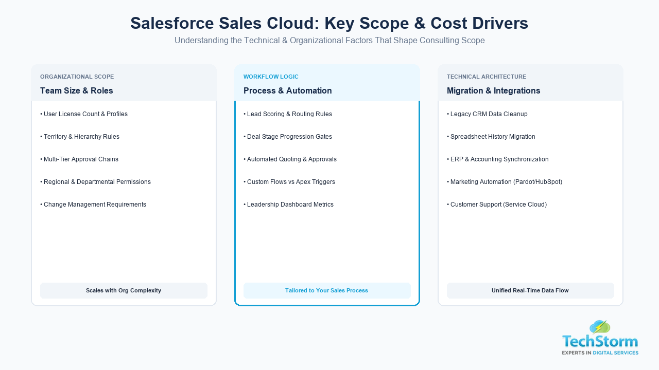659x370 pixels.
Task: Select the 'Workflow Logic' label
Action: [x=271, y=77]
